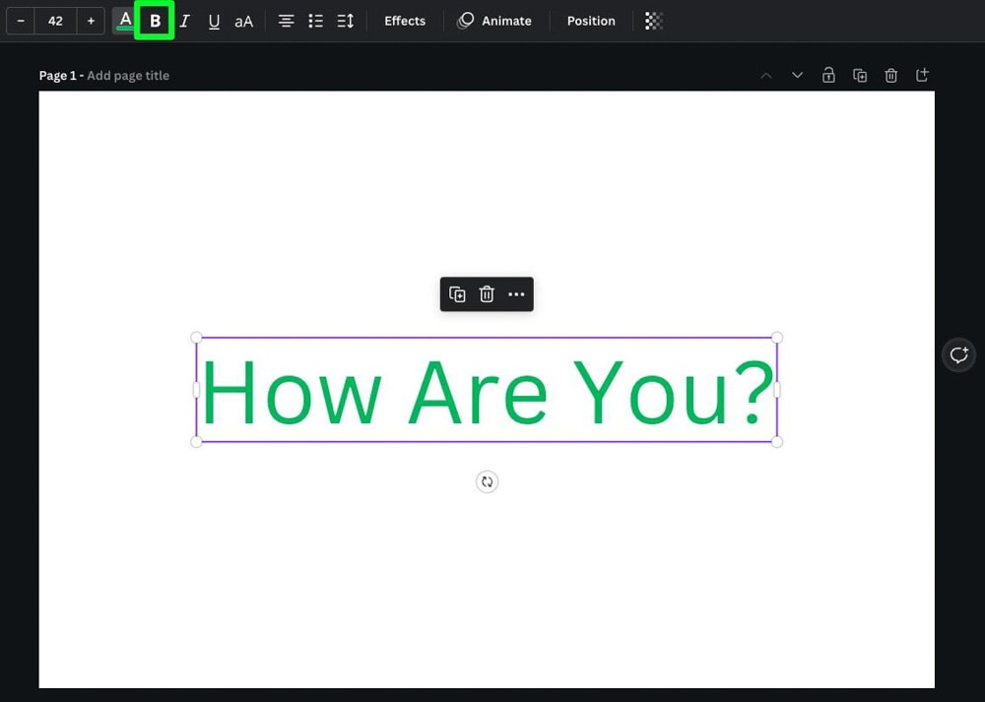Toggle bold formatting

[155, 21]
